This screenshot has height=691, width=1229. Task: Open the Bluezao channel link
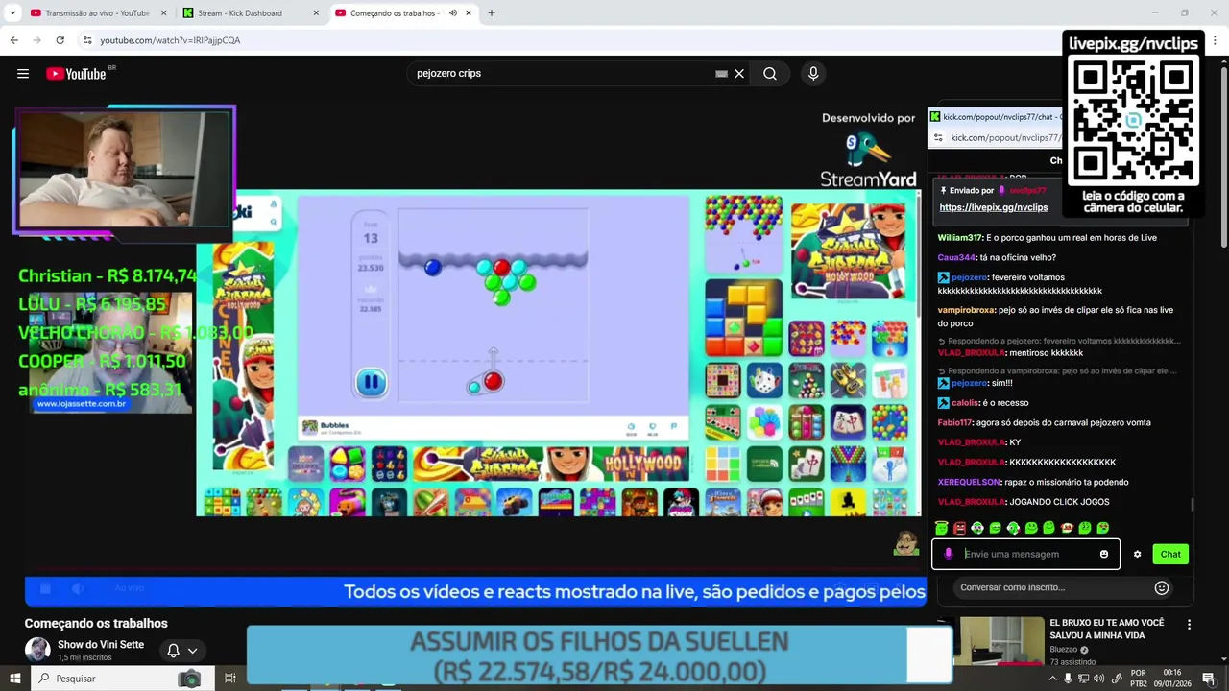point(1065,649)
